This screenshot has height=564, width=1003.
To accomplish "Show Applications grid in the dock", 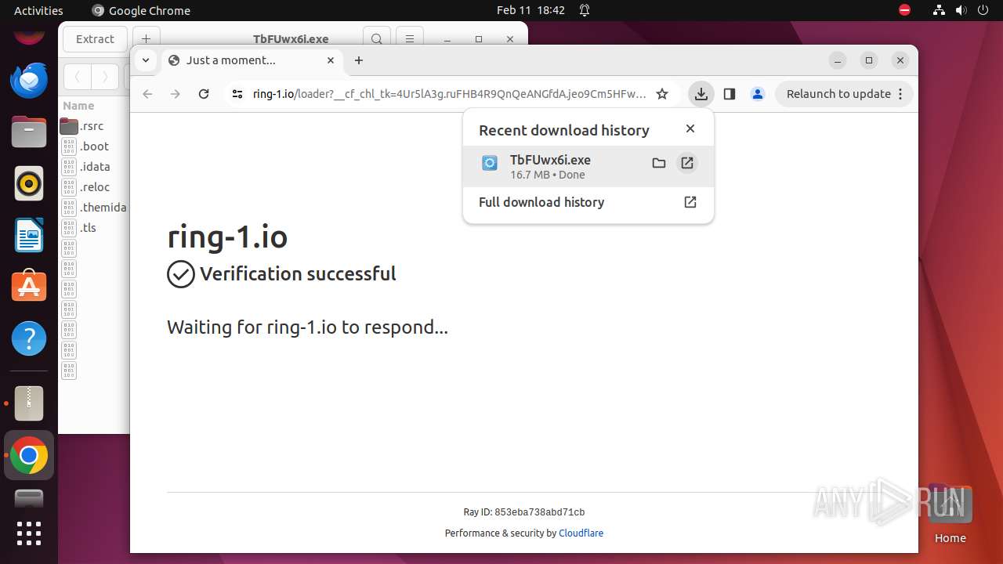I will pos(29,533).
